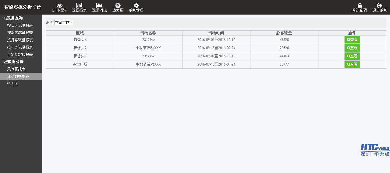Click 查看 button for 摄像头4 row

352,40
